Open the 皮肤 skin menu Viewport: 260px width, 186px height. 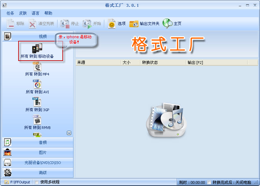click(23, 13)
